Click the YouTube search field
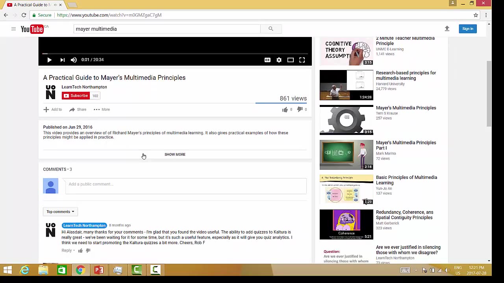This screenshot has height=283, width=504. (167, 29)
